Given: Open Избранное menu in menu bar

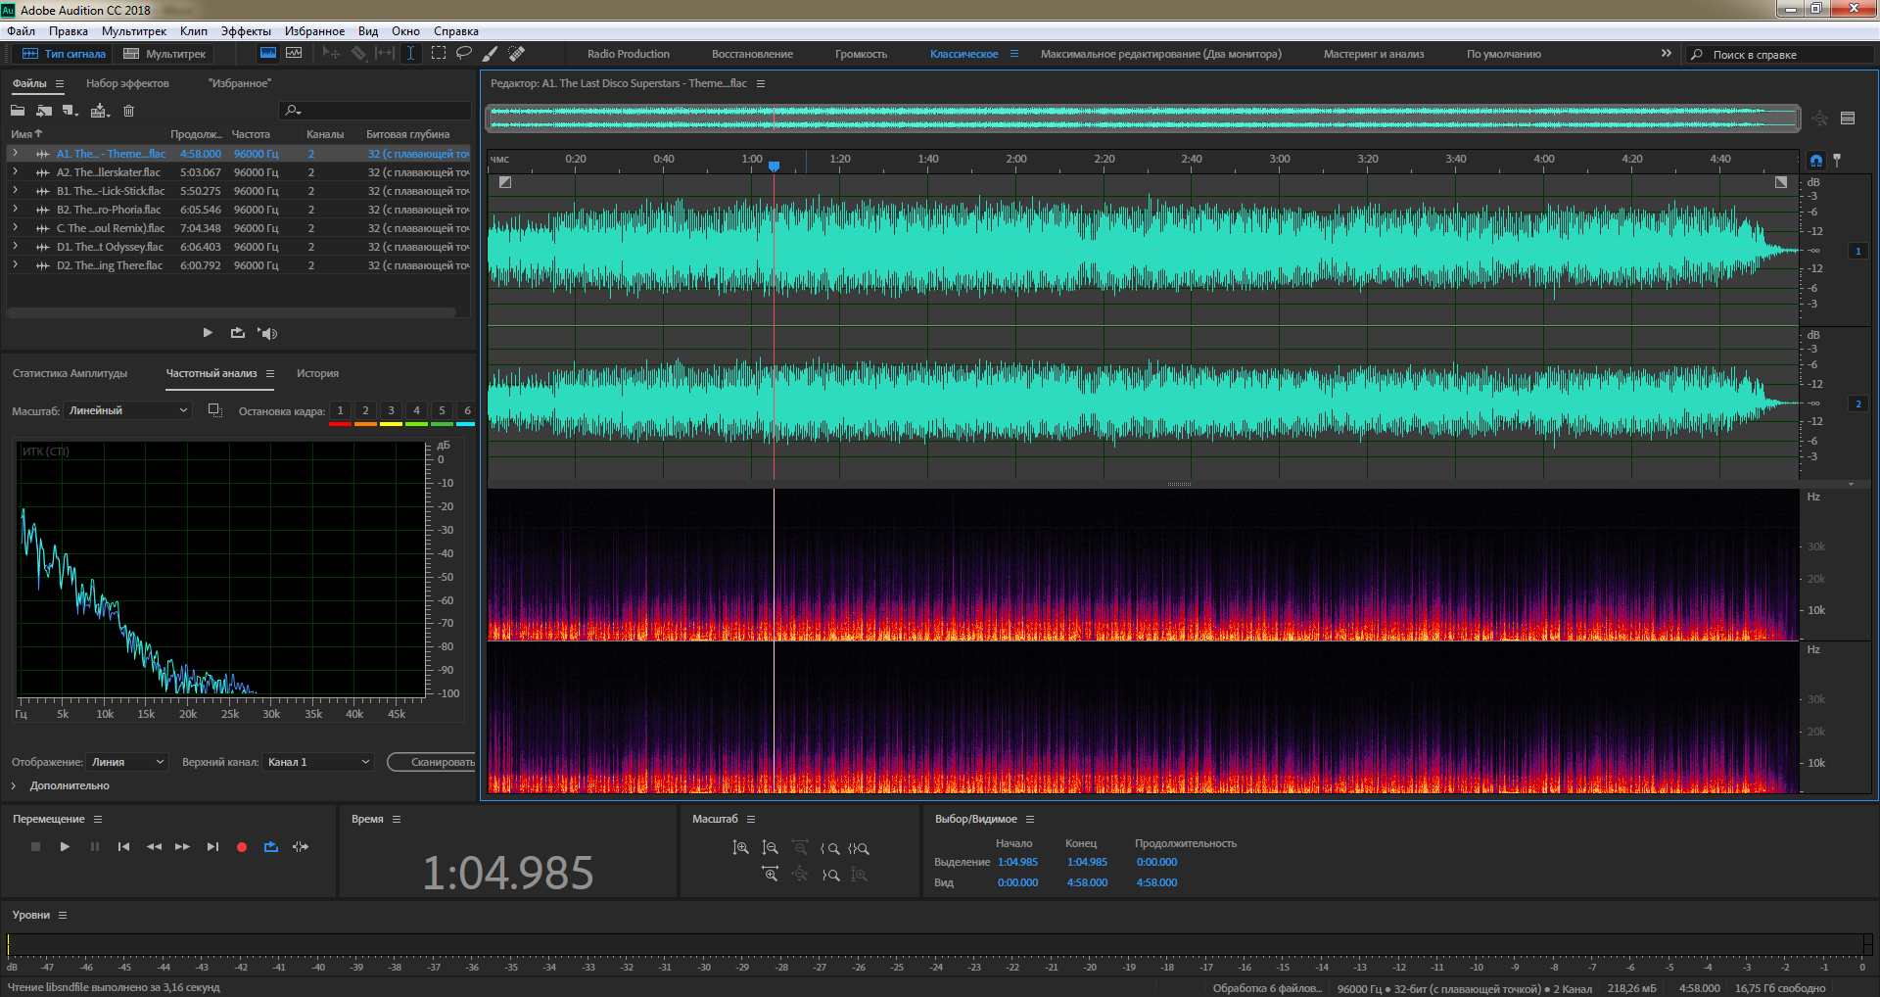Looking at the screenshot, I should (x=314, y=31).
